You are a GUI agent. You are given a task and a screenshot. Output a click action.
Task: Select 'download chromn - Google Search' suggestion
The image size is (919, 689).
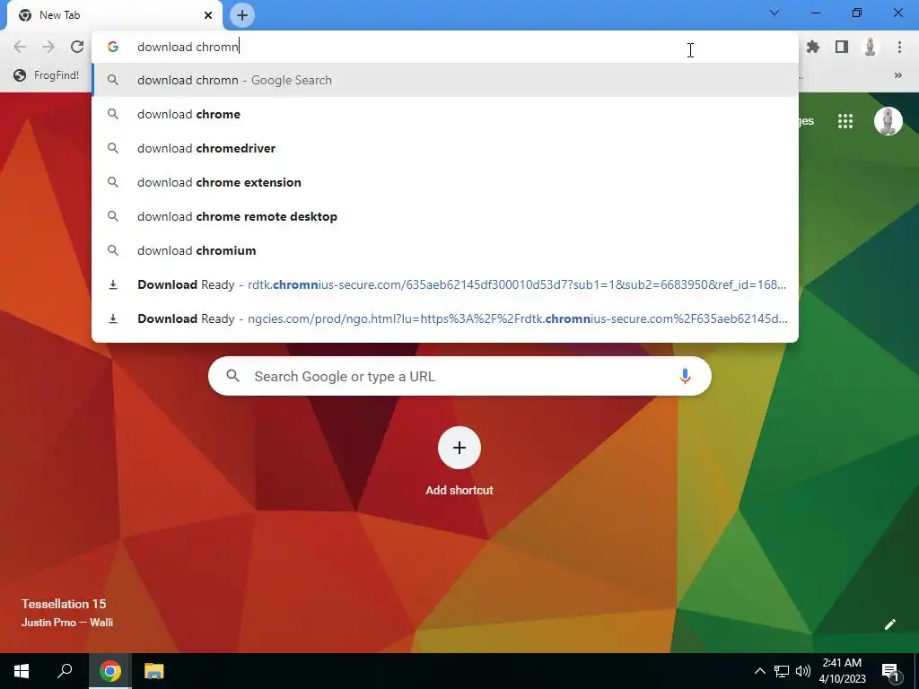(x=445, y=80)
